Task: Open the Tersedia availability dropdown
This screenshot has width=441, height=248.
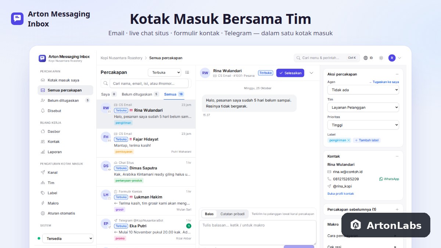Action: click(x=68, y=238)
